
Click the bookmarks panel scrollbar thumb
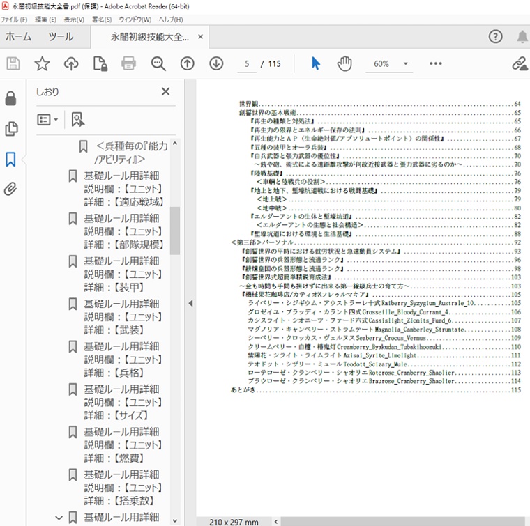[175, 231]
